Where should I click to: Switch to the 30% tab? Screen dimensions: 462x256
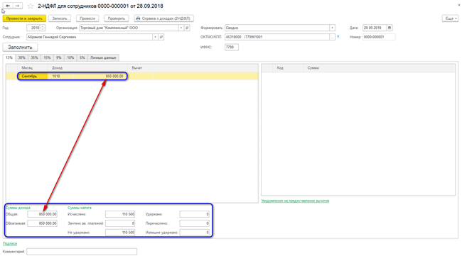tap(21, 57)
